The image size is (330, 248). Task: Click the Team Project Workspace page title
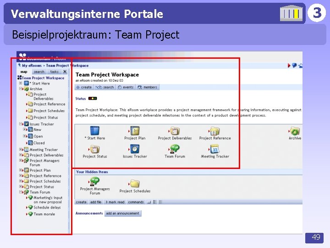[x=107, y=75]
